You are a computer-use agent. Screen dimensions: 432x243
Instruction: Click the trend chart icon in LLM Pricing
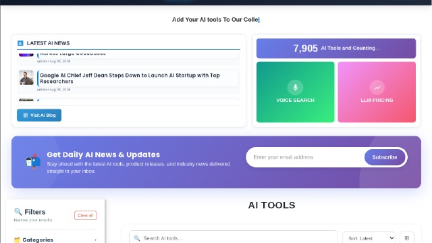tap(377, 88)
